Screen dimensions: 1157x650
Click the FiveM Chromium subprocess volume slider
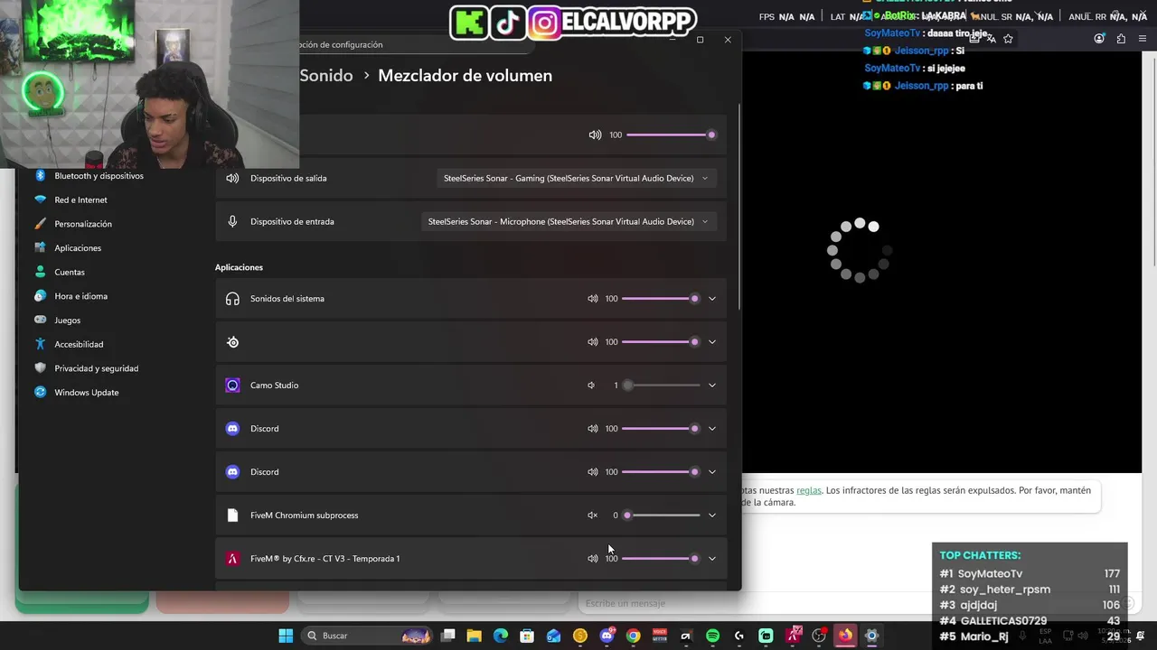click(x=662, y=515)
